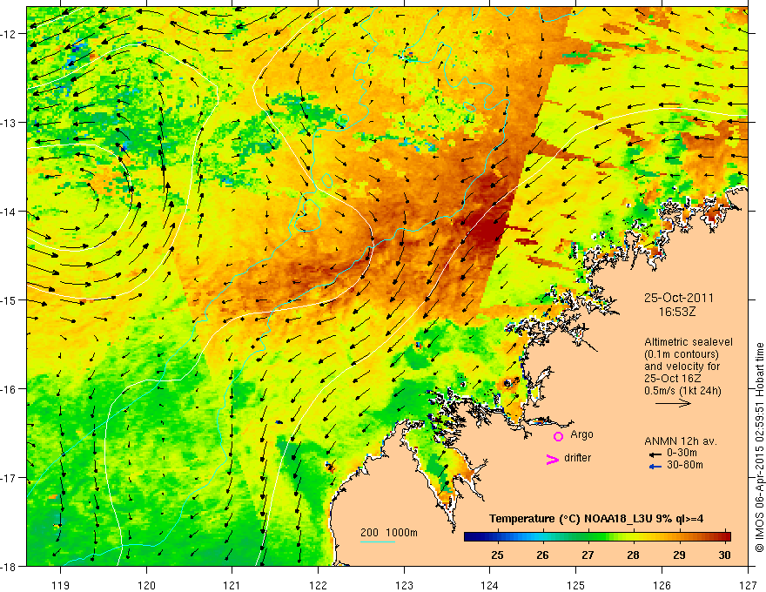Click the longitude axis label '119'
The width and height of the screenshot is (766, 592).
61,585
